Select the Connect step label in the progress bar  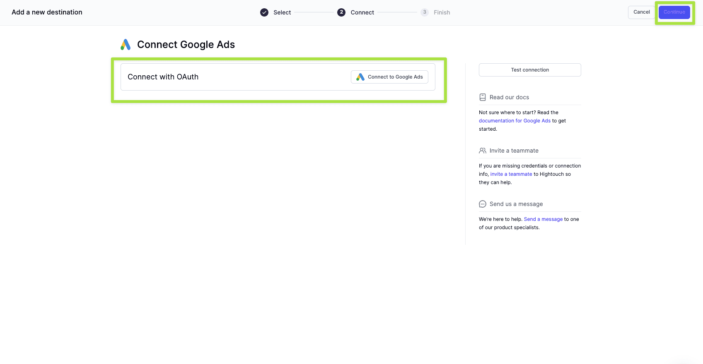click(362, 12)
